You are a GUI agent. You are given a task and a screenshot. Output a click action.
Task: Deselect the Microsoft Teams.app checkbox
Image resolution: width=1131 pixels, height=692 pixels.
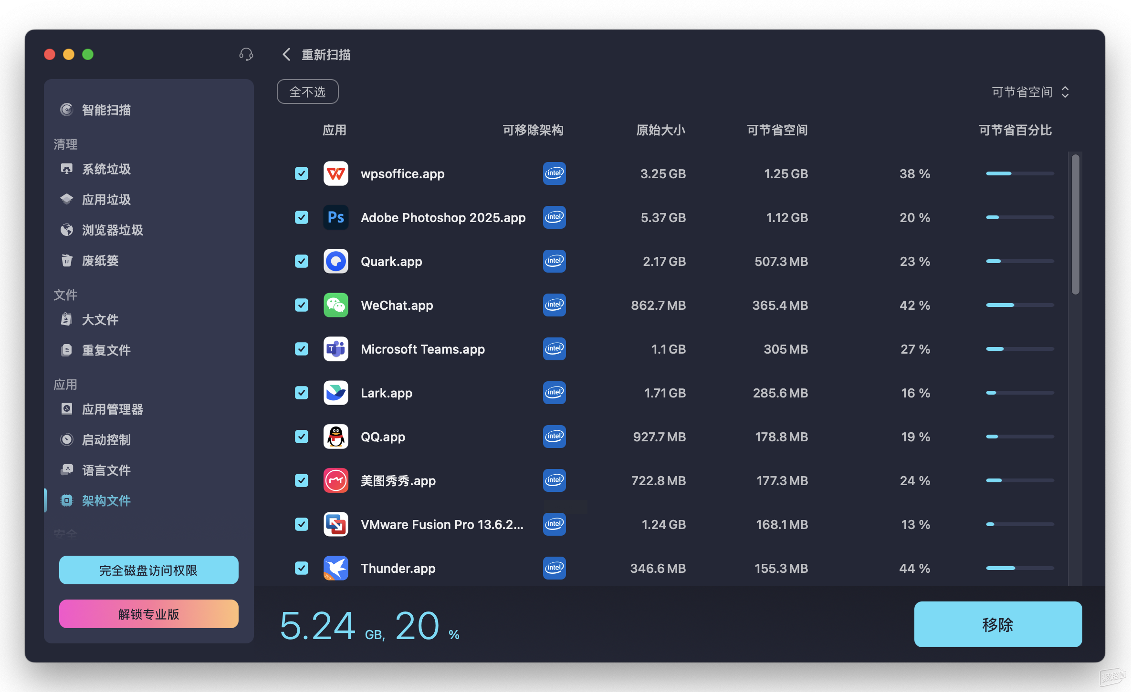[302, 349]
